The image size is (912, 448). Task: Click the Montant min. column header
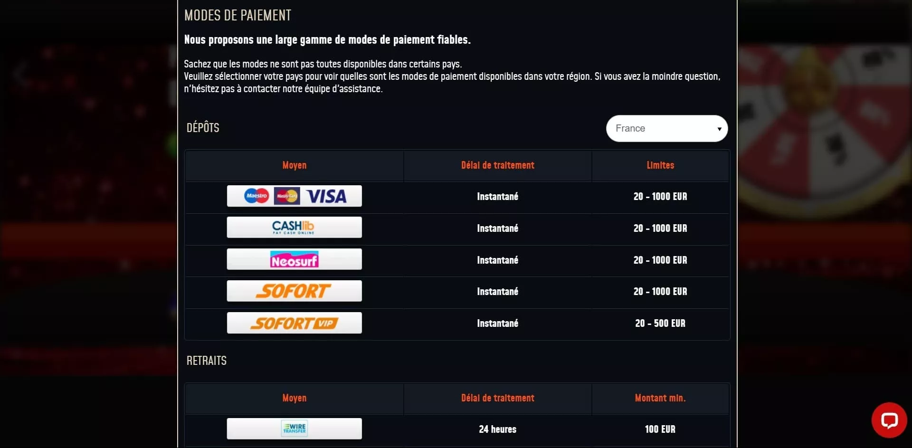pyautogui.click(x=660, y=398)
